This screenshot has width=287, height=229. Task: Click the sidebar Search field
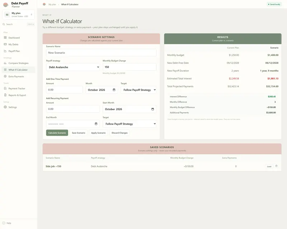tap(19, 24)
